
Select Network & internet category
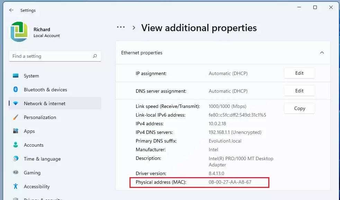(55, 103)
